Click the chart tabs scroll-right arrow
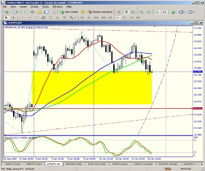The image size is (205, 171). coord(202,164)
